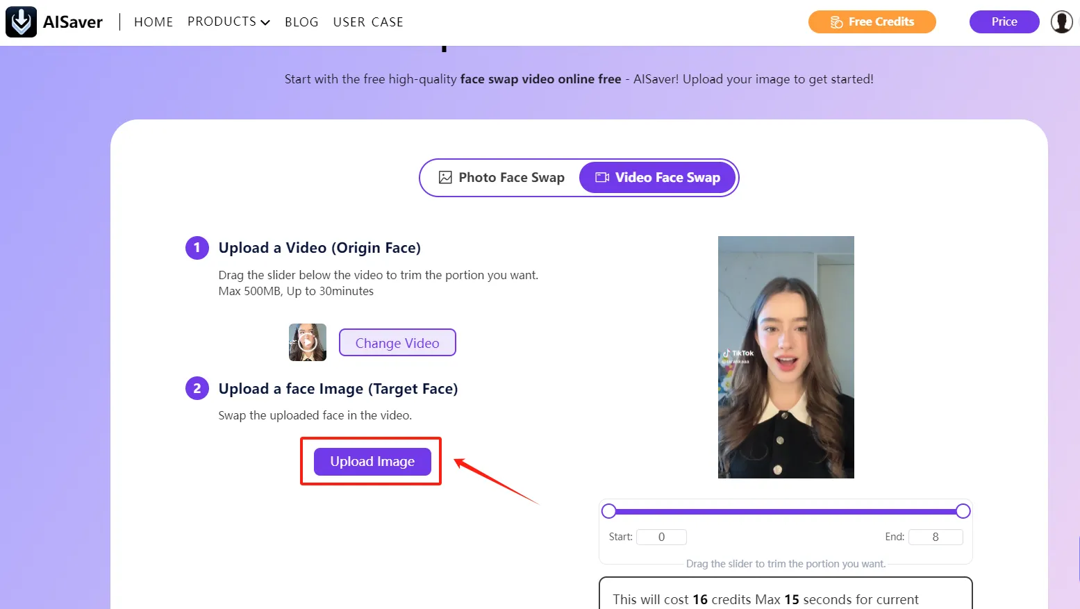The height and width of the screenshot is (609, 1080).
Task: Click the video preview of the woman
Action: click(786, 357)
